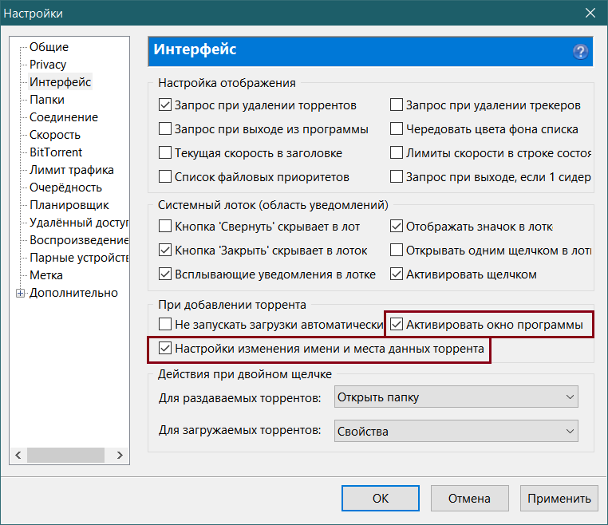
Task: Uncheck Кнопка 'Закрыть' скрывает в лоток
Action: [x=165, y=250]
